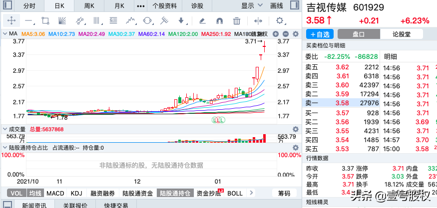437x208 pixels.
Task: Click the minus zoom-out chart icon
Action: click(x=285, y=34)
